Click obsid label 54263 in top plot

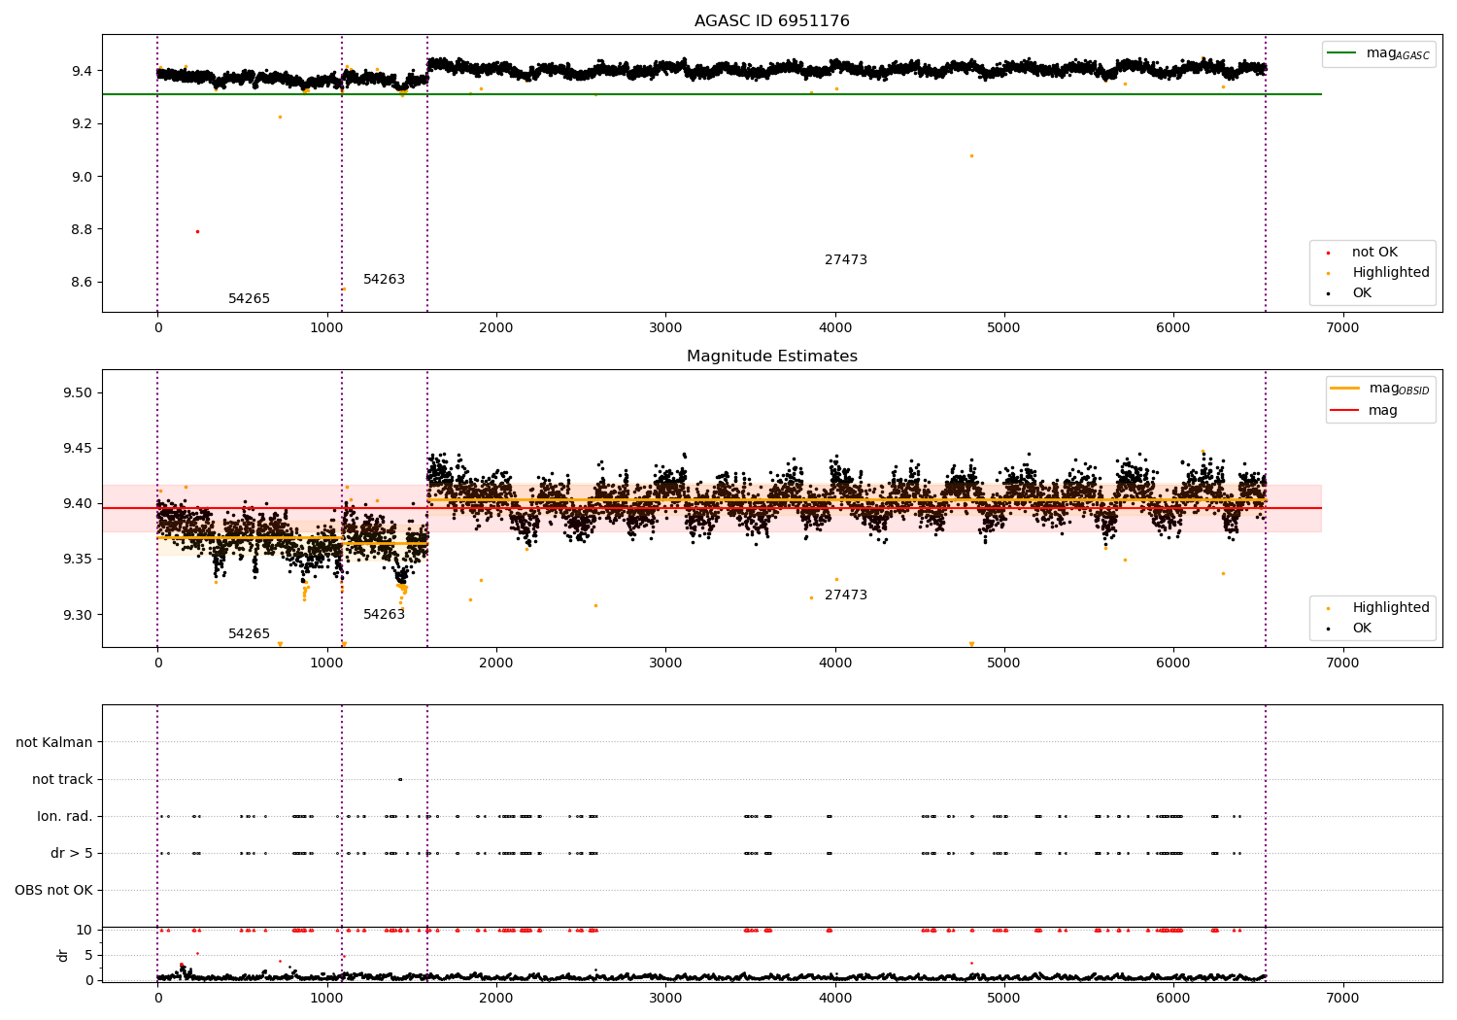pyautogui.click(x=384, y=280)
